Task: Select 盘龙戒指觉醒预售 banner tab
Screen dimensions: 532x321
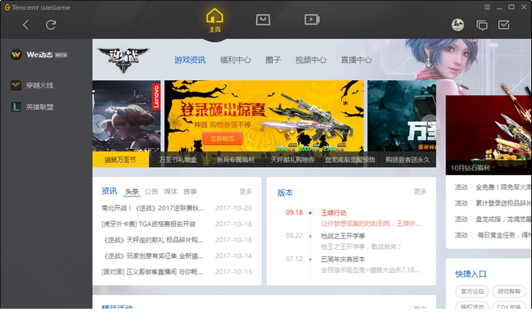Action: [x=349, y=160]
